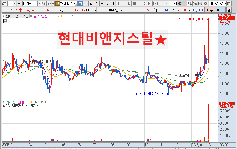
Task: Select the 1 interval button
Action: click(x=118, y=4)
